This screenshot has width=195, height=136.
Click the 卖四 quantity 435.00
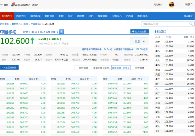click(190, 70)
